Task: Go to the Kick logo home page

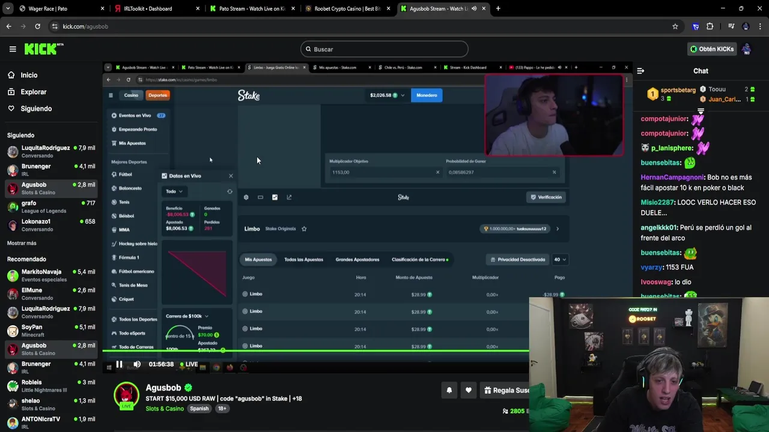Action: 44,49
